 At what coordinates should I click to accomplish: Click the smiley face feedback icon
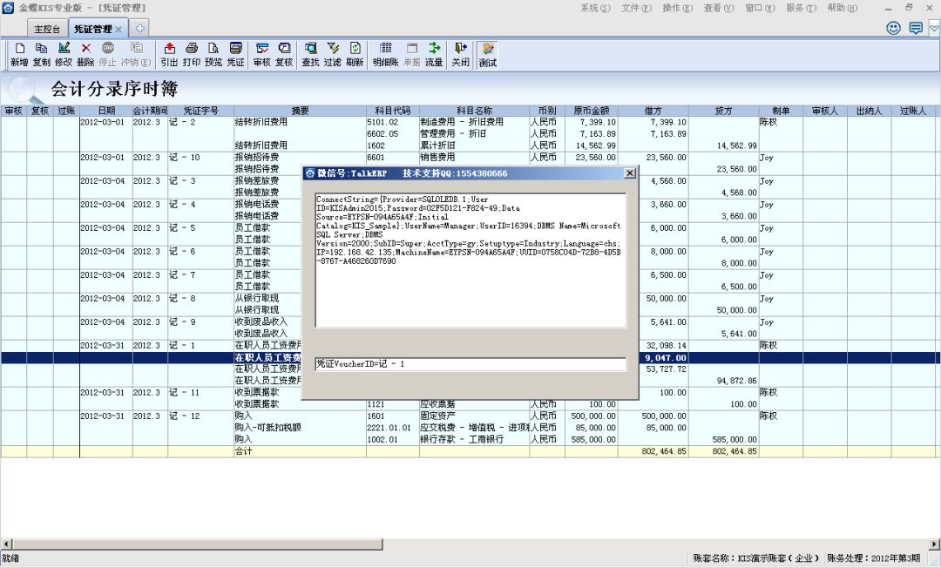894,28
